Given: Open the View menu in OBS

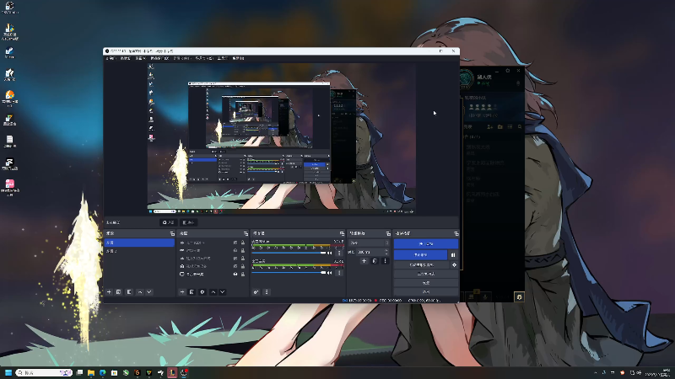Looking at the screenshot, I should click(x=140, y=58).
